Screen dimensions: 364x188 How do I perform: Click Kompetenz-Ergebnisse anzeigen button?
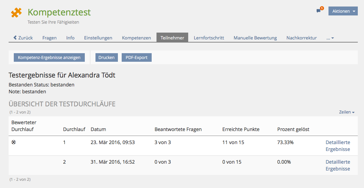tap(49, 57)
